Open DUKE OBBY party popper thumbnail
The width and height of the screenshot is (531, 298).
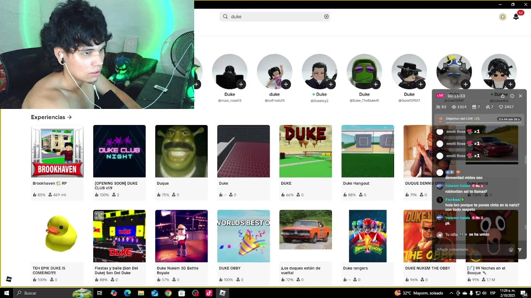[x=244, y=236]
